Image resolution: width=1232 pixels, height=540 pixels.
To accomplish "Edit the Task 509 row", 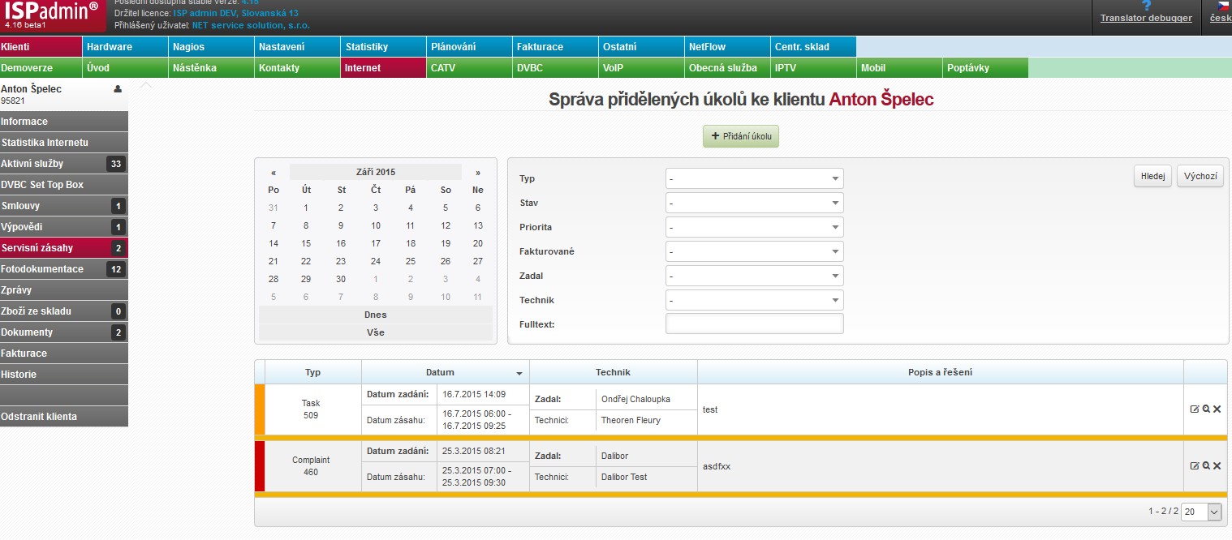I will coord(1194,409).
